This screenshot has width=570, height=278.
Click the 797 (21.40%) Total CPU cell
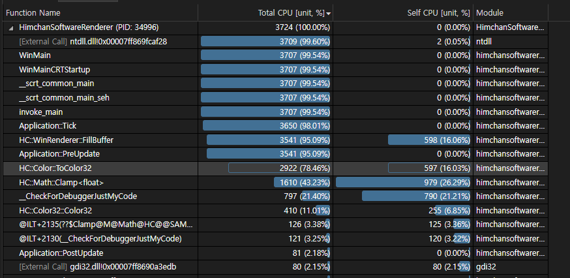point(265,196)
